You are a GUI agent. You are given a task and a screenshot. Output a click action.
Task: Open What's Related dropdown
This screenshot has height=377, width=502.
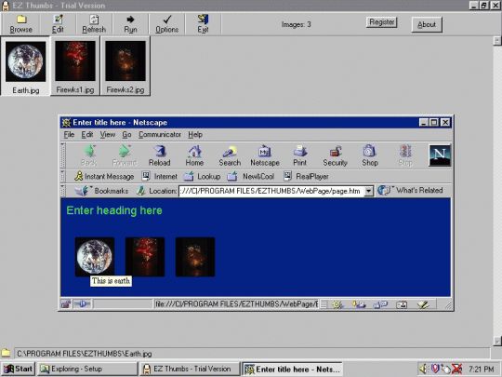410,191
